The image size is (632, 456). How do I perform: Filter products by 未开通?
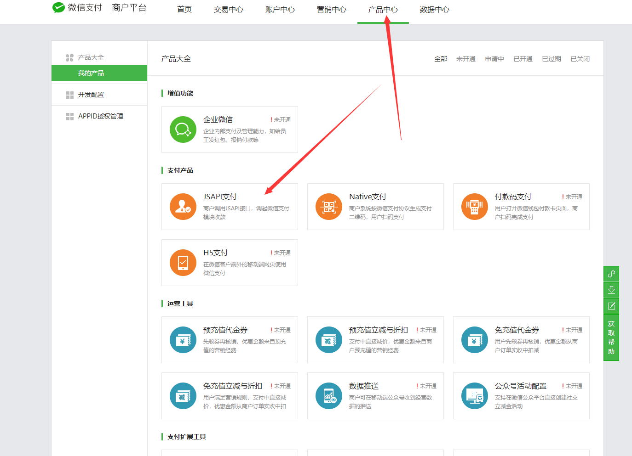[466, 59]
